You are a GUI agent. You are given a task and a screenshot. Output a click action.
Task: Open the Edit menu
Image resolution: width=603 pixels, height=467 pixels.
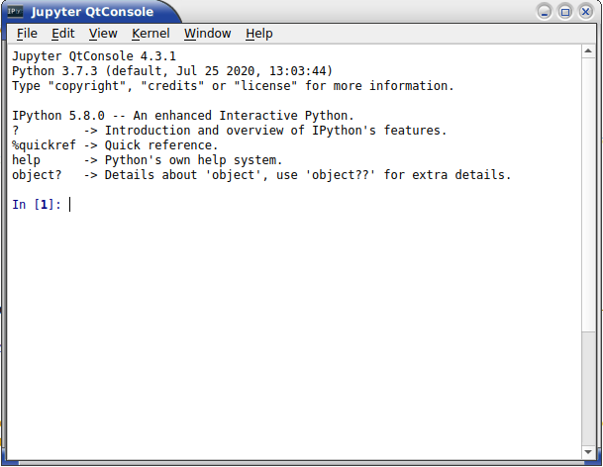click(x=63, y=34)
